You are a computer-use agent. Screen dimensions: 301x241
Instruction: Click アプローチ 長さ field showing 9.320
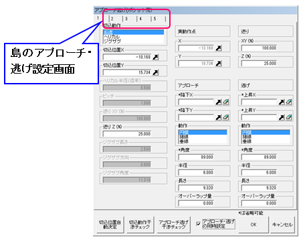196,188
